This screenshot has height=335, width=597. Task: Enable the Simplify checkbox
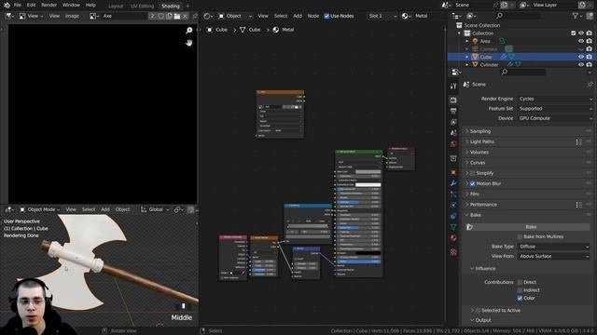tap(473, 173)
